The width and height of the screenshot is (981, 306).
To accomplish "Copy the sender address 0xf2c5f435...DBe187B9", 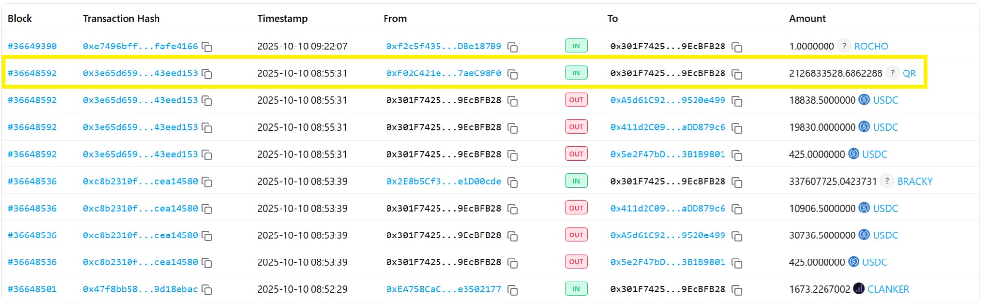I will click(513, 47).
